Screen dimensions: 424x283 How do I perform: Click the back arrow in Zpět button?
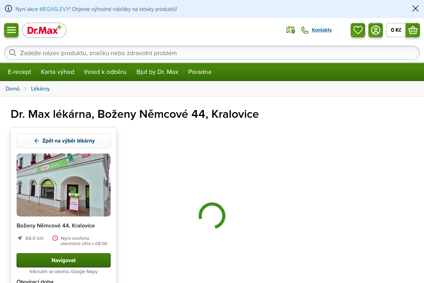(x=37, y=141)
